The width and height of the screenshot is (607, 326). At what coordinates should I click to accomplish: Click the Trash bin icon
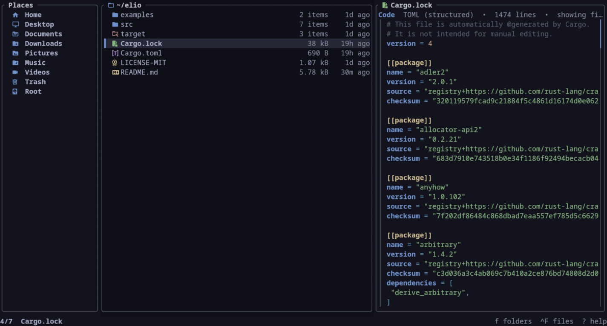(x=16, y=82)
